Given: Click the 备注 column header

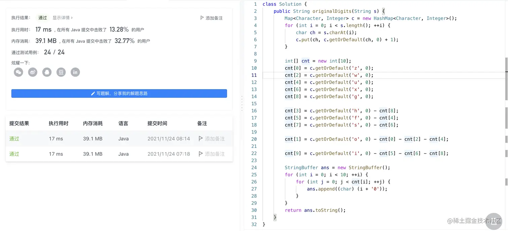Looking at the screenshot, I should (x=202, y=123).
